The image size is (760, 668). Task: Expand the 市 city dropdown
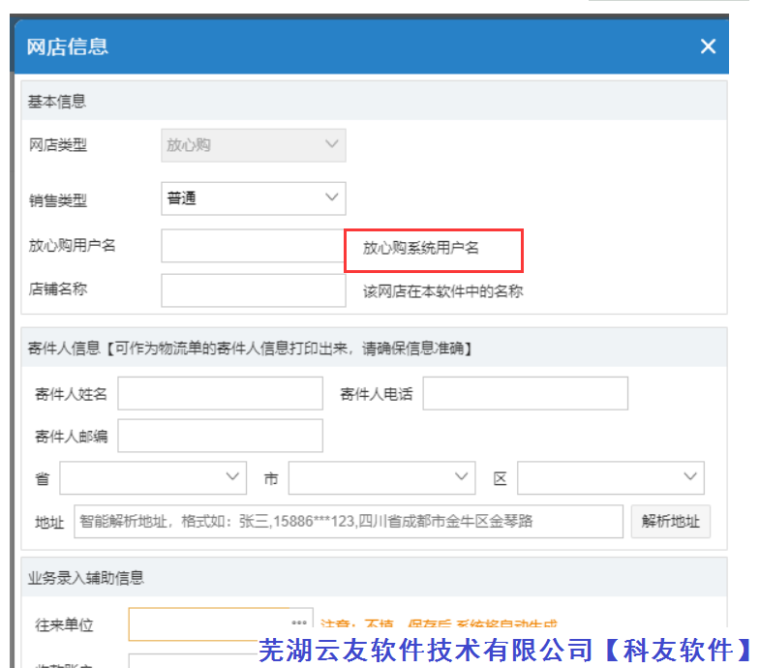[380, 477]
